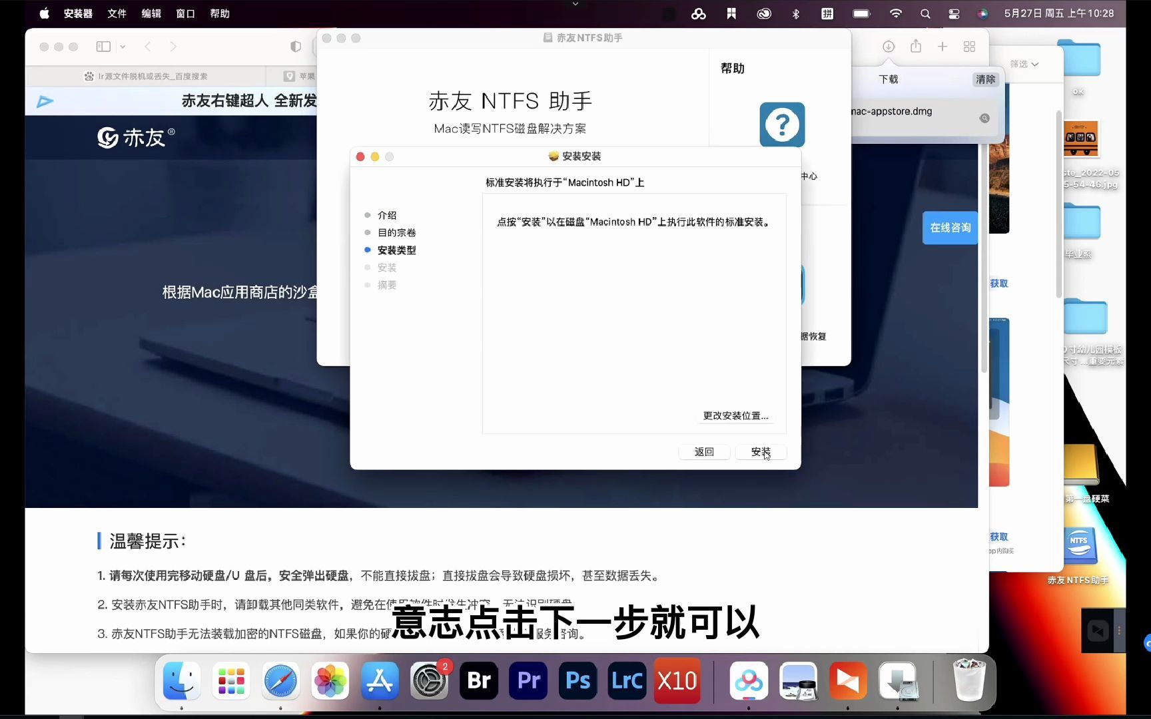Click the 介绍 installer step
The width and height of the screenshot is (1151, 719).
tap(387, 215)
